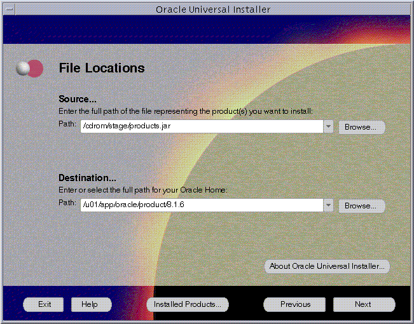Image resolution: width=414 pixels, height=324 pixels.
Task: Go back with the Previous button
Action: [x=294, y=304]
